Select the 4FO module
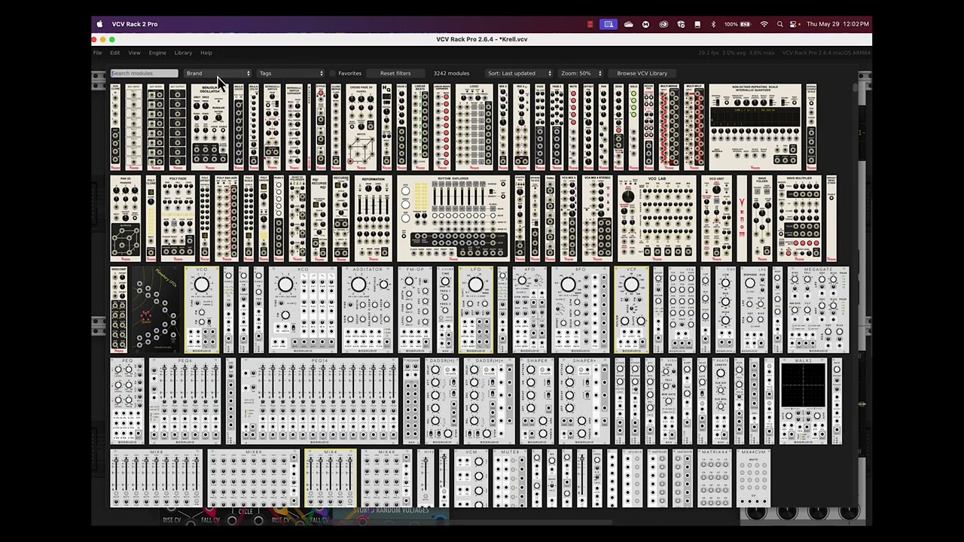 click(x=529, y=309)
